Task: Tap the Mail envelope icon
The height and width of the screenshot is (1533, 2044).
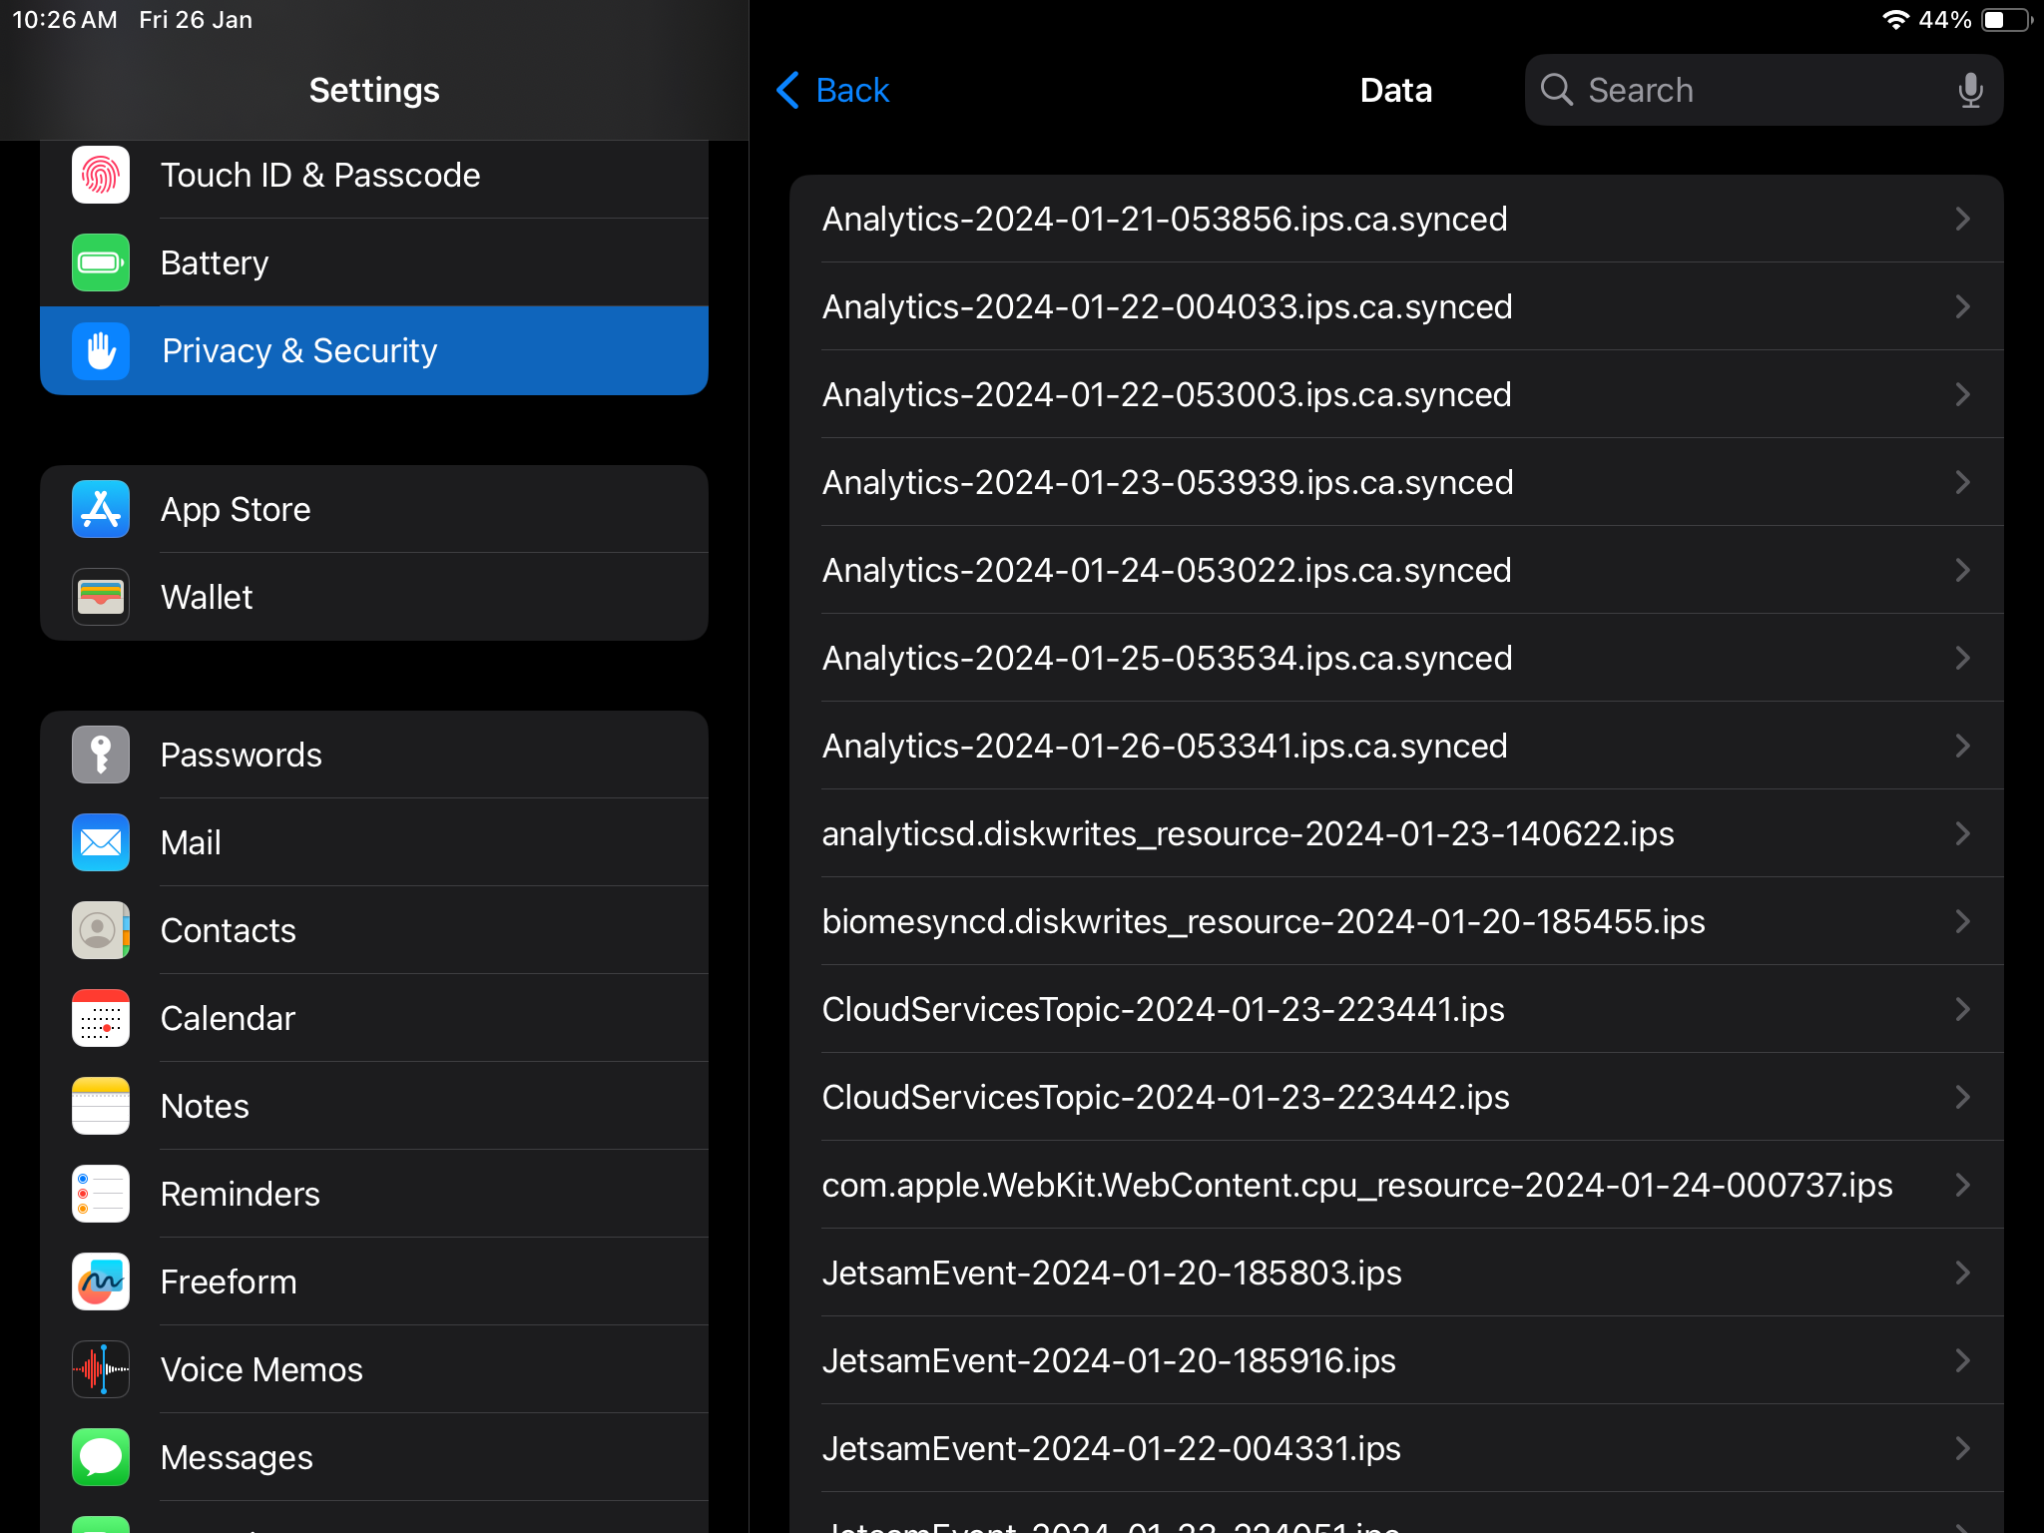Action: [100, 842]
